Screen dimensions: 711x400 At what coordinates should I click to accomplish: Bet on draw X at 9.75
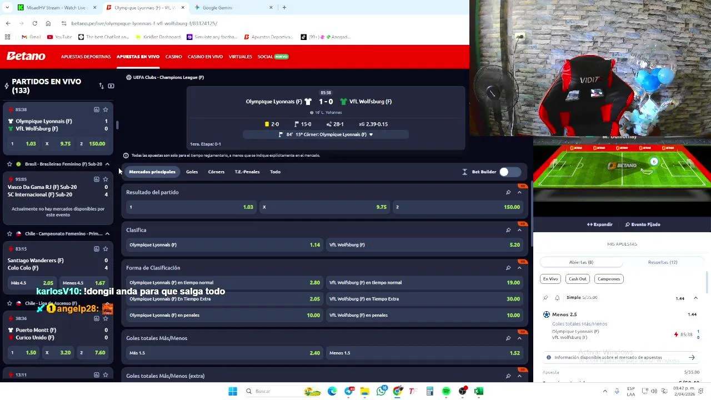pyautogui.click(x=325, y=207)
